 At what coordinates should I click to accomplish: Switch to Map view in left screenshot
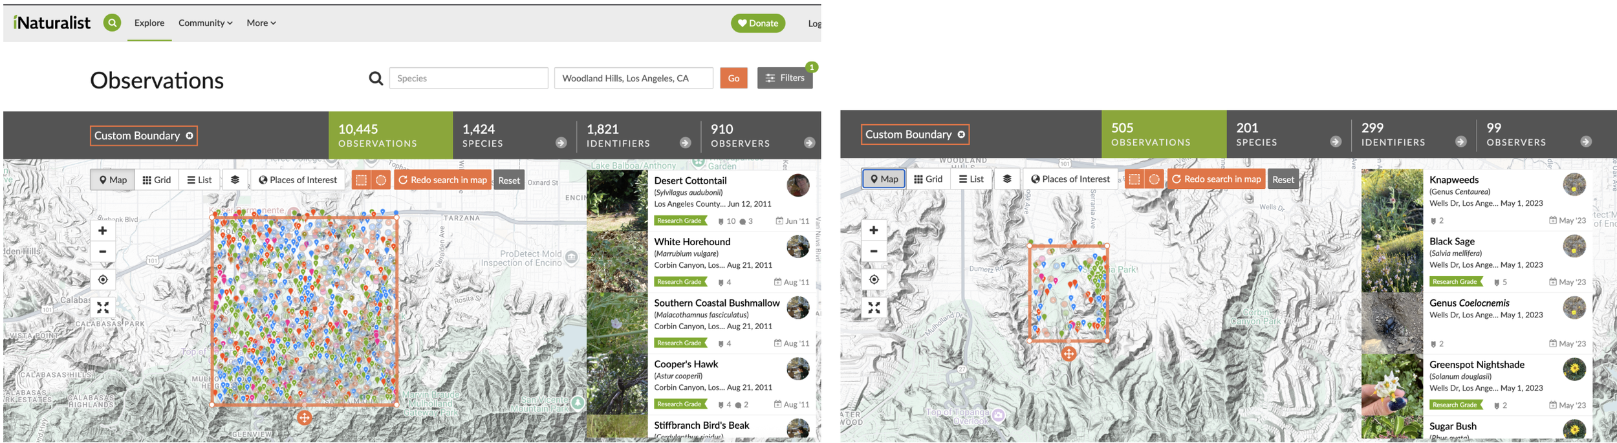tap(113, 180)
